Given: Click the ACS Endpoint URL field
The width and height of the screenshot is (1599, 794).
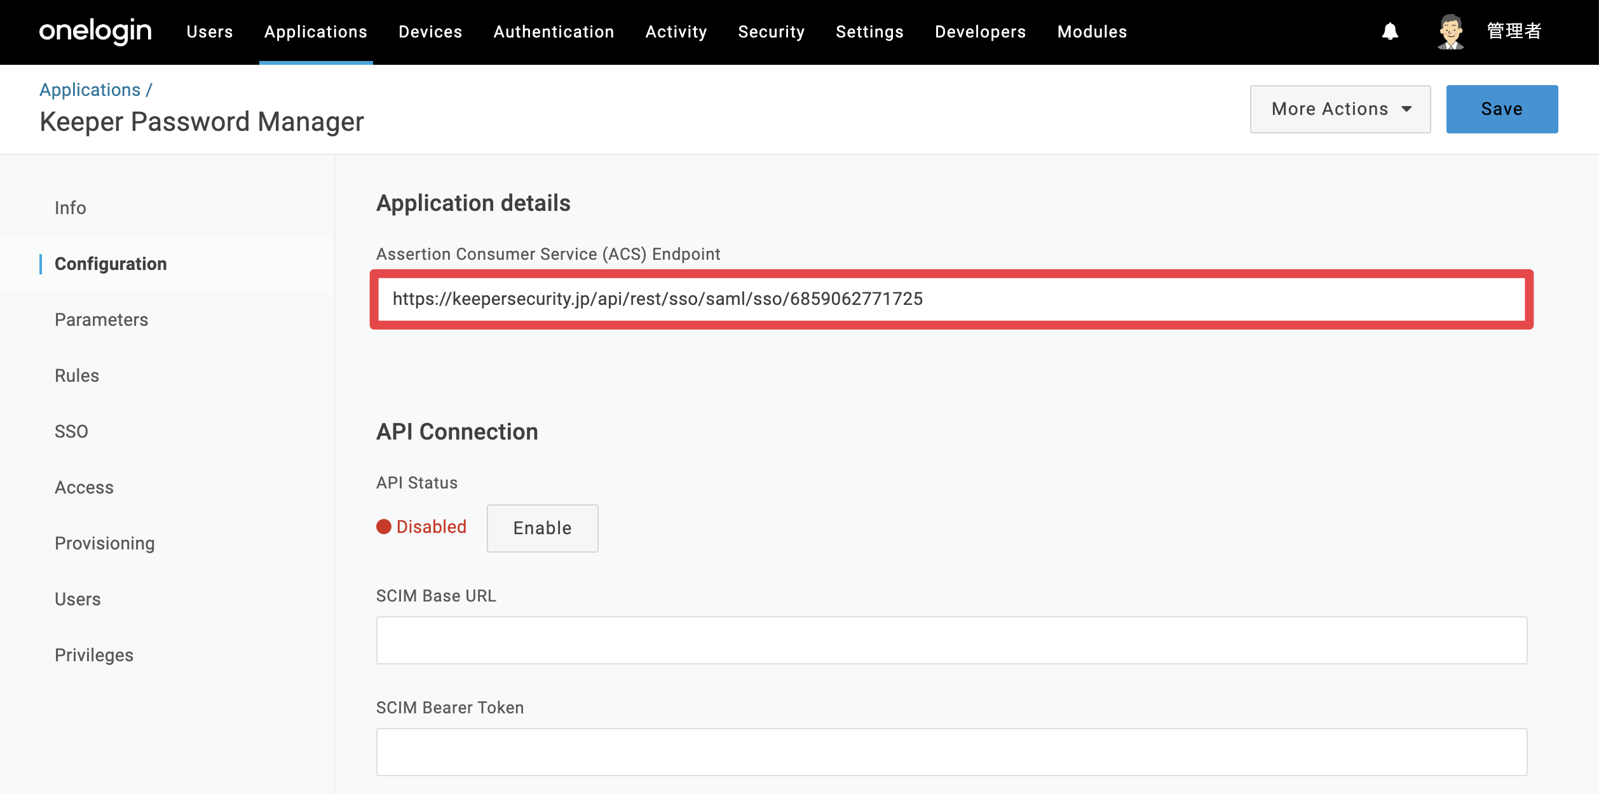Looking at the screenshot, I should tap(951, 299).
